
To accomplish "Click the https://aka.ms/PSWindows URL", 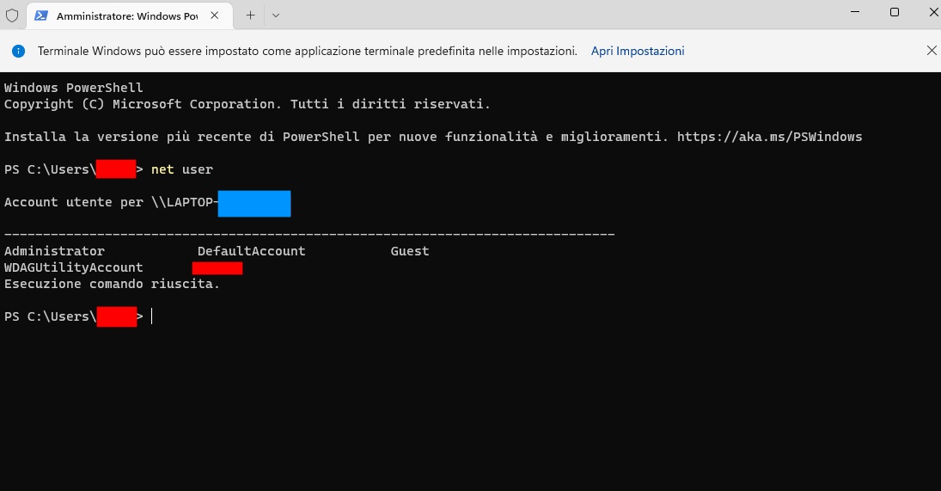I will coord(769,137).
